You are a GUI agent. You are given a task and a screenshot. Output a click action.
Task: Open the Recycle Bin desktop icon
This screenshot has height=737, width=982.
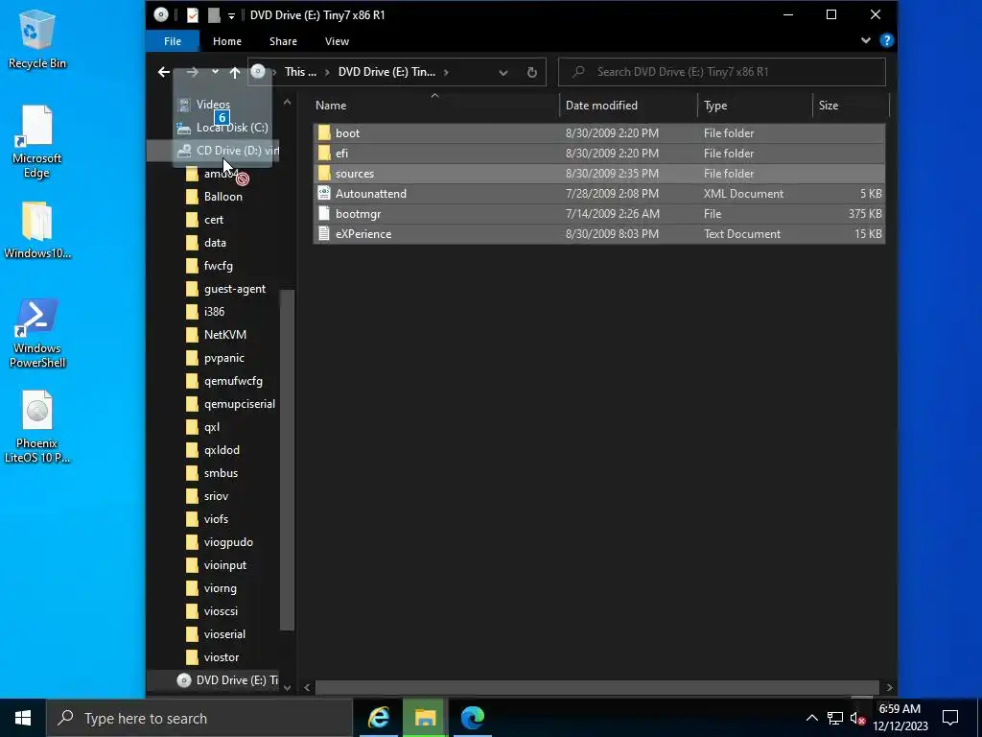[x=37, y=39]
